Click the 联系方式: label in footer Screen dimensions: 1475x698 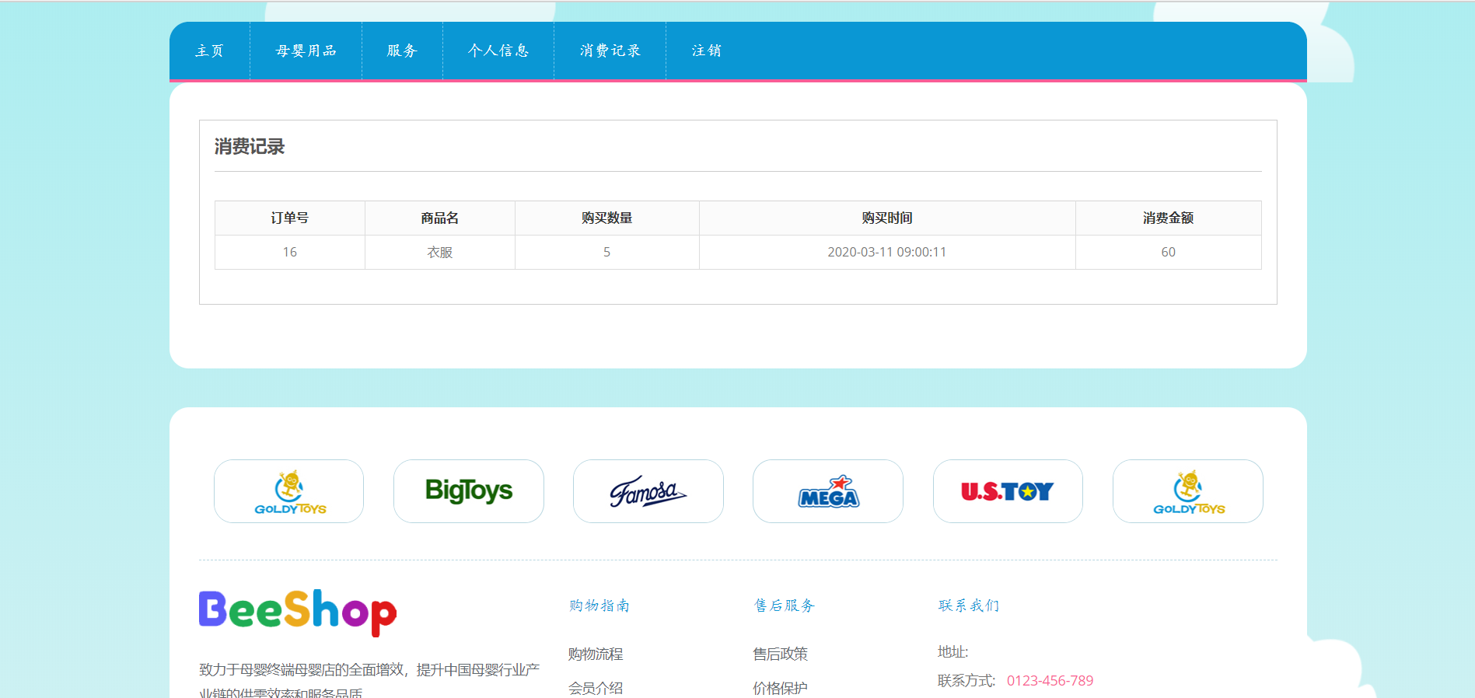966,681
